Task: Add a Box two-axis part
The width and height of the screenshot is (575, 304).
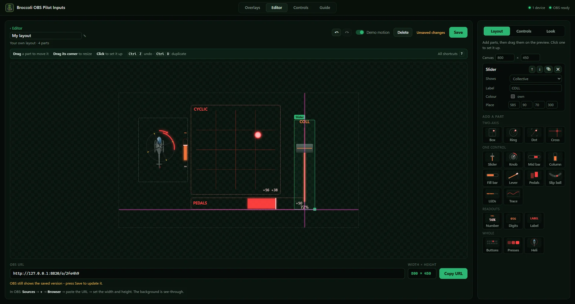Action: (x=492, y=135)
